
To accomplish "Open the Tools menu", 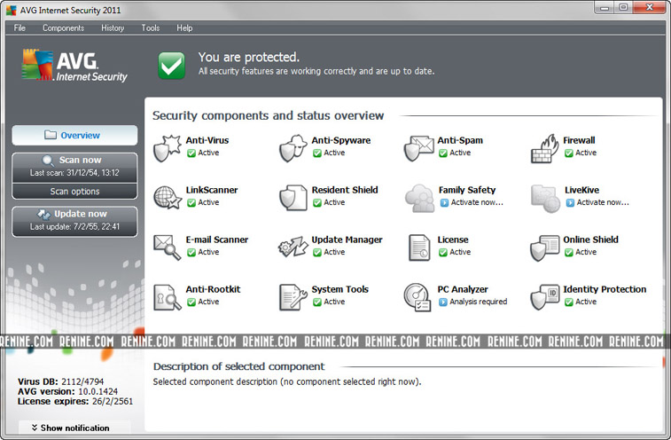I will [x=150, y=27].
